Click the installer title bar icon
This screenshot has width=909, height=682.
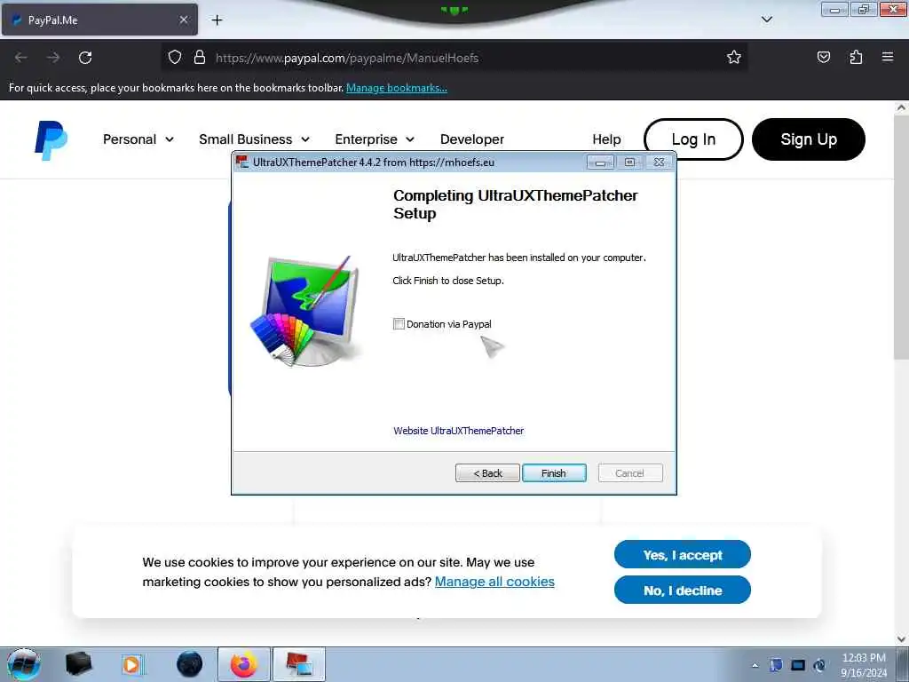point(241,162)
